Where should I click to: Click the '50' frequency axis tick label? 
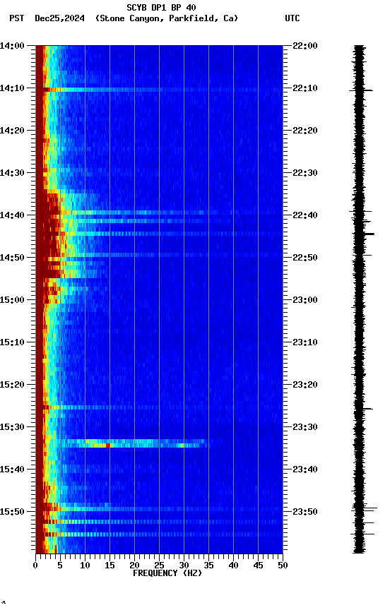point(283,566)
